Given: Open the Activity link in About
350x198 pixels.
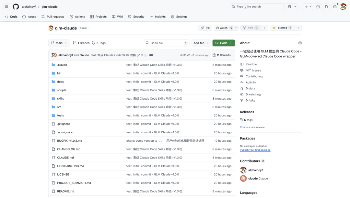Looking at the screenshot, I should (x=251, y=82).
